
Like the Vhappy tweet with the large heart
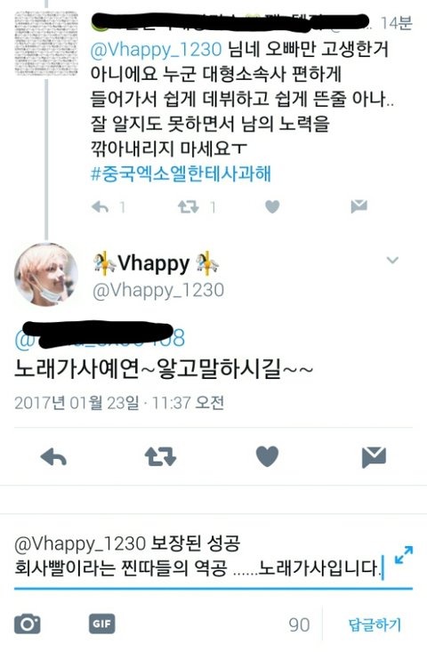(267, 456)
